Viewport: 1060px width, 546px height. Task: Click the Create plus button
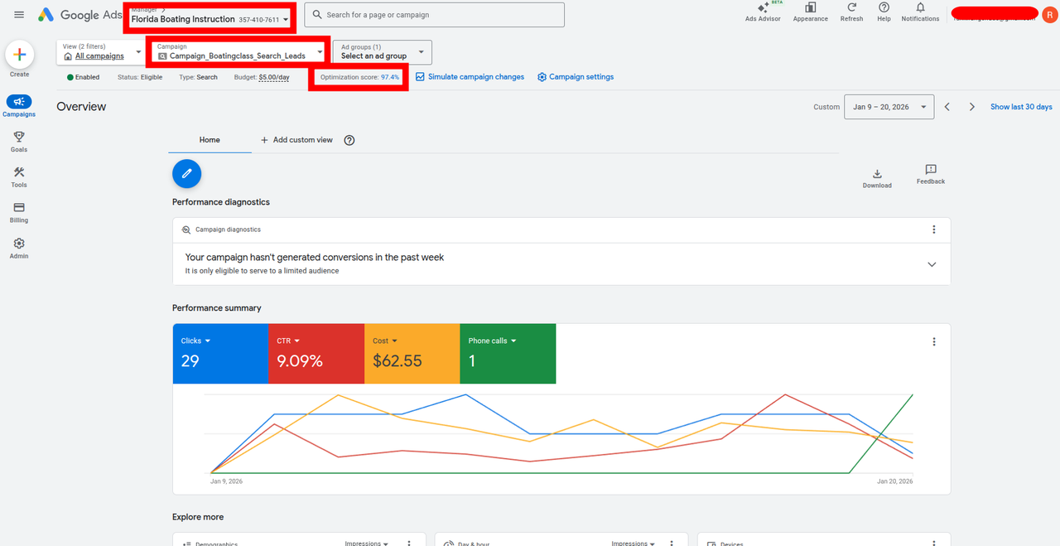coord(20,56)
